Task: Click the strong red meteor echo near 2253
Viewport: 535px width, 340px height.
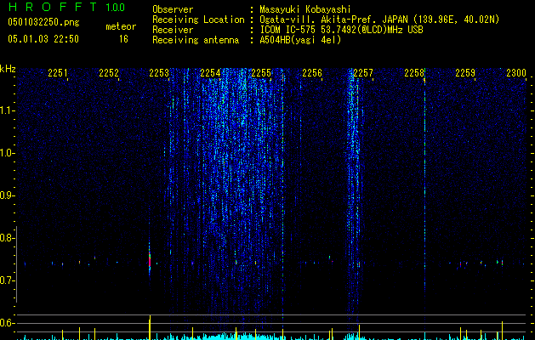Action: pyautogui.click(x=150, y=259)
